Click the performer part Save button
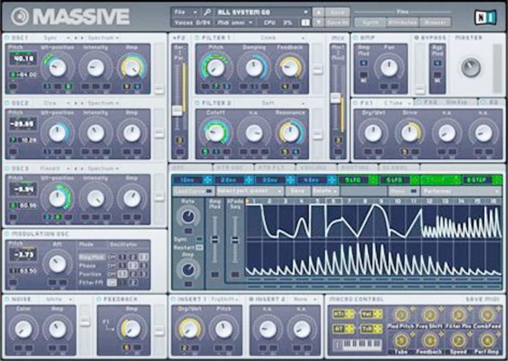This screenshot has width=508, height=361. [x=297, y=191]
